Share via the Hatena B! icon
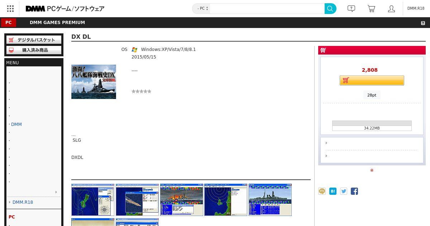 [333, 191]
